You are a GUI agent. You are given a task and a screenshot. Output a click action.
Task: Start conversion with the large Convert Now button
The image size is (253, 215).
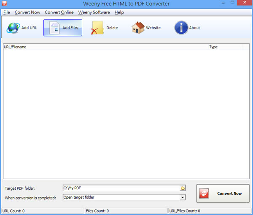pos(223,194)
